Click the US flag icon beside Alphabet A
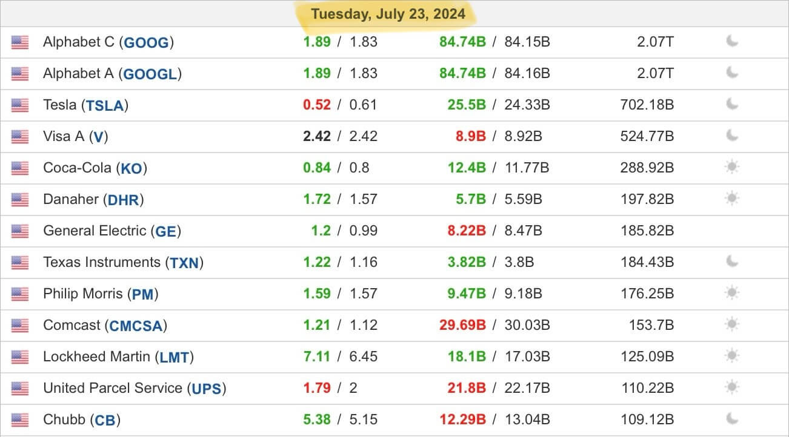Image resolution: width=789 pixels, height=437 pixels. click(x=20, y=74)
